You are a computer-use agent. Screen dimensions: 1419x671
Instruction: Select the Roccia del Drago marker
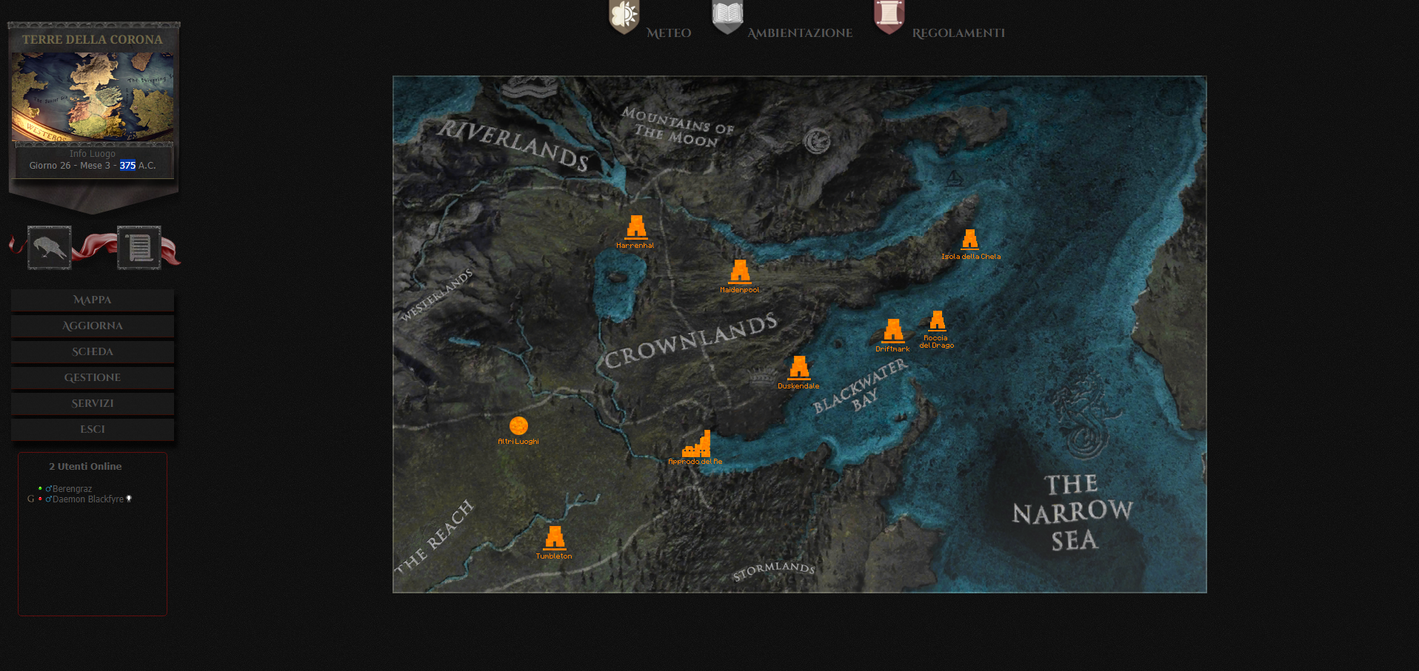pos(938,320)
